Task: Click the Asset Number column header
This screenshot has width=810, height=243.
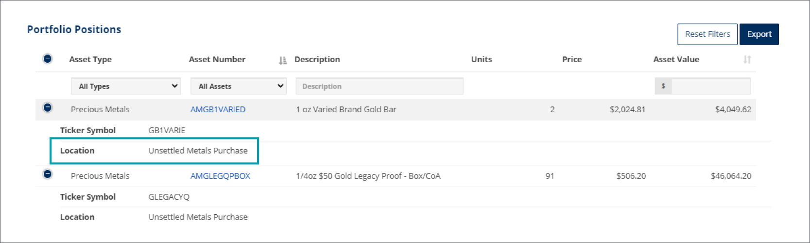Action: tap(217, 59)
